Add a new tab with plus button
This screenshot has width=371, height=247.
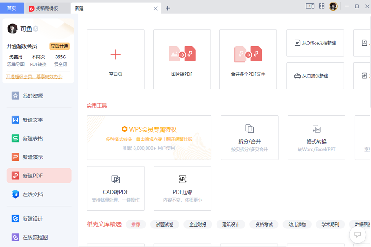[168, 8]
